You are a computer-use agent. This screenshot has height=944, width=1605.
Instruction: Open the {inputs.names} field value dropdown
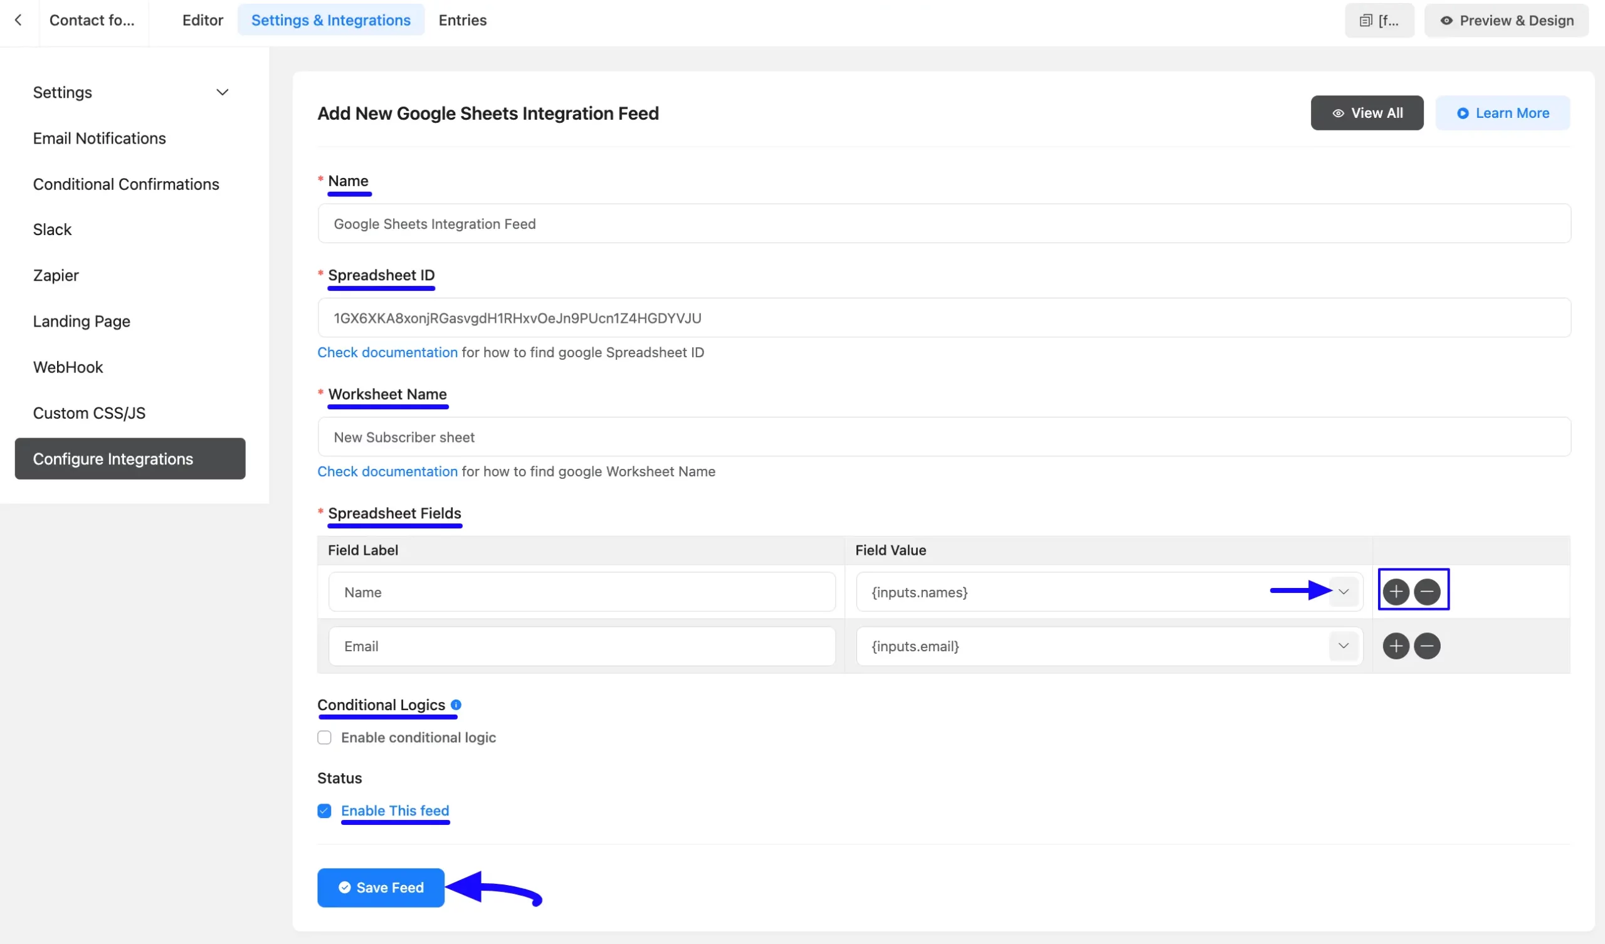(x=1343, y=592)
